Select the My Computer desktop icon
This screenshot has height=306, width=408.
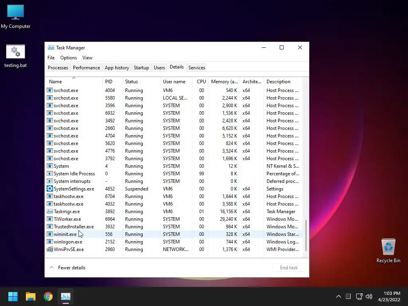(x=16, y=17)
